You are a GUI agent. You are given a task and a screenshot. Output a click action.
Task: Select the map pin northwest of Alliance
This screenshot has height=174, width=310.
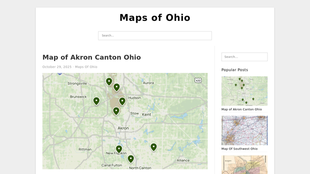click(x=153, y=147)
